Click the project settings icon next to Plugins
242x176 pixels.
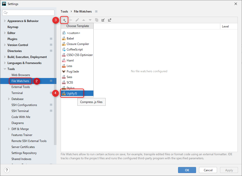pyautogui.click(x=51, y=39)
